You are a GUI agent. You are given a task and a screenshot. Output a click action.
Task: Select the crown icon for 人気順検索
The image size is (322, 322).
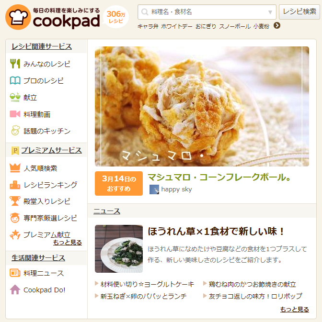click(x=15, y=168)
